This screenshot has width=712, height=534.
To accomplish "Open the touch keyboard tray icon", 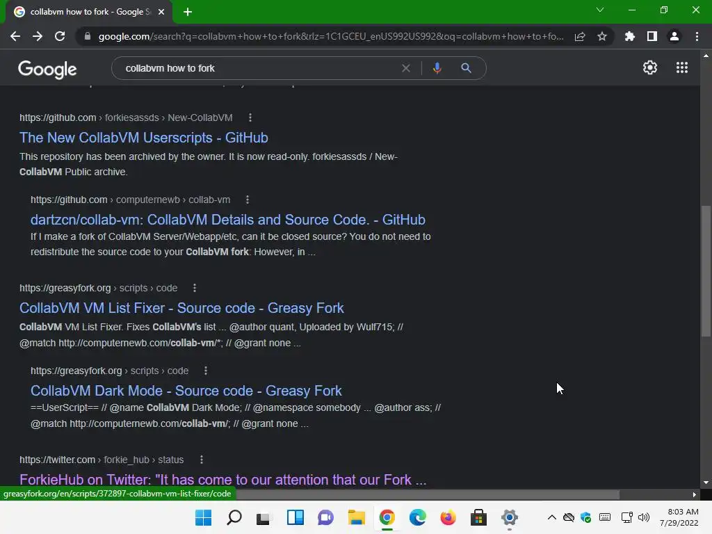I will (x=605, y=517).
